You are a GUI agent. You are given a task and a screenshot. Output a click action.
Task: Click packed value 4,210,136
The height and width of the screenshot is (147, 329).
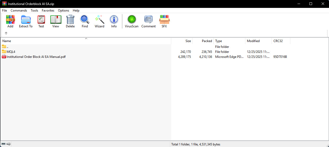tap(206, 57)
